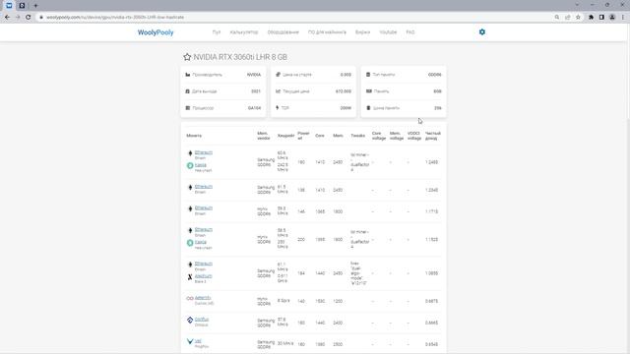Focus the browser address bar URL
This screenshot has height=354, width=630.
115,18
